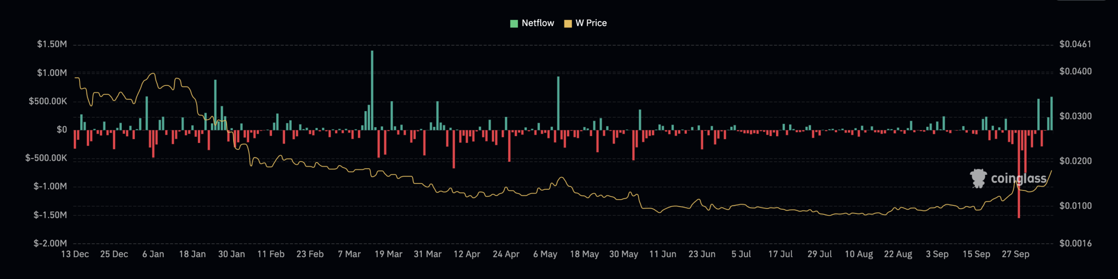Image resolution: width=1118 pixels, height=279 pixels.
Task: Click the "12 Apr" date label
Action: [467, 254]
